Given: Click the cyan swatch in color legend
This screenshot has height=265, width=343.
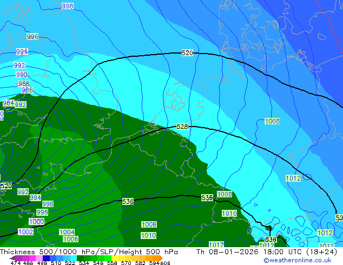Looking at the screenshot, I should coord(74,258).
